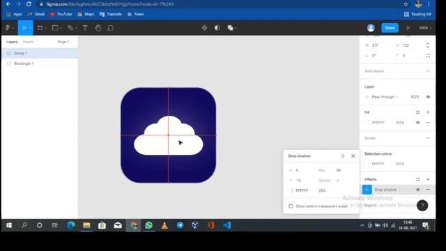Add a new fill with plus

click(428, 112)
